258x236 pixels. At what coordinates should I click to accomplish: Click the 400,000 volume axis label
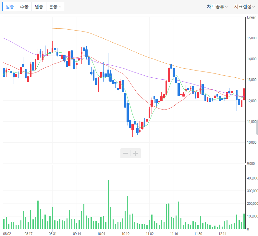pyautogui.click(x=252, y=178)
